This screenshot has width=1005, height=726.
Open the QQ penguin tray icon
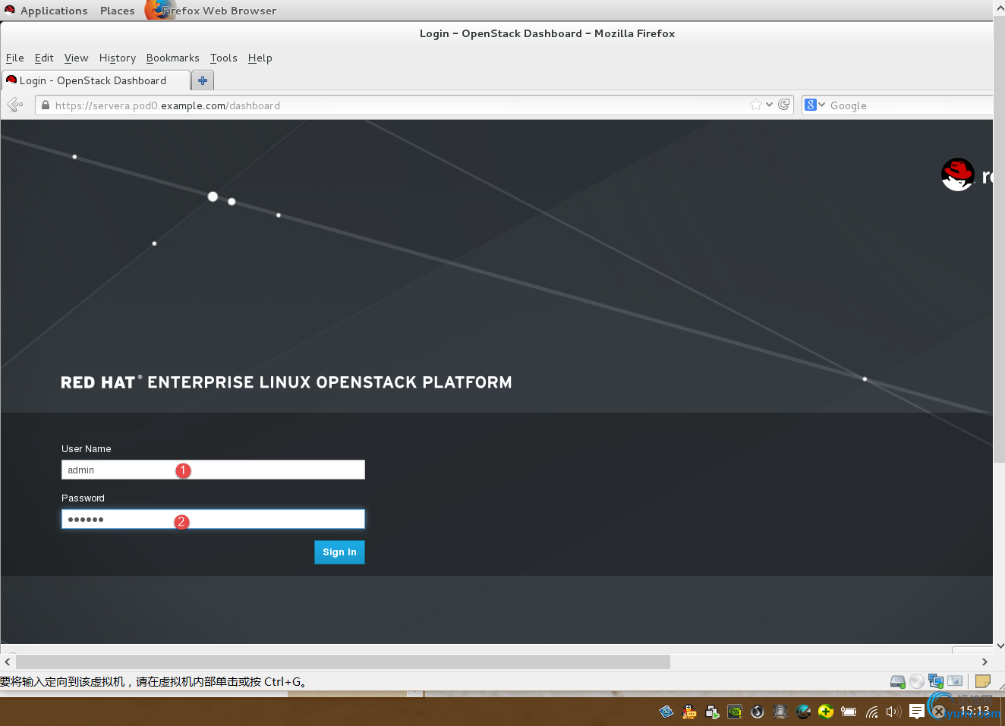tap(689, 712)
